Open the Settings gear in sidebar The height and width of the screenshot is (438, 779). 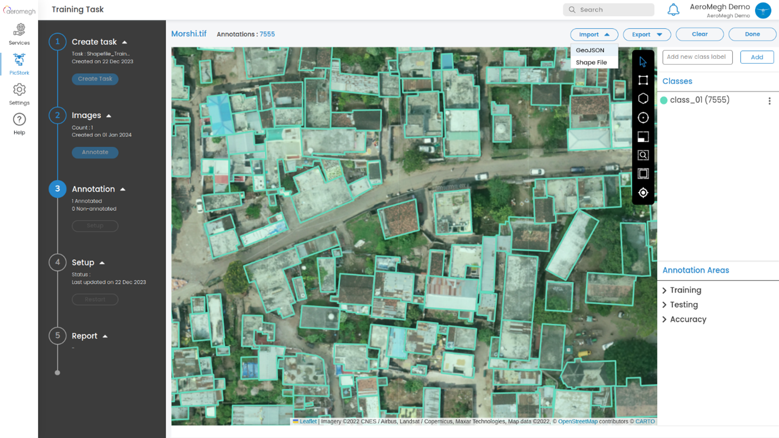[x=19, y=94]
